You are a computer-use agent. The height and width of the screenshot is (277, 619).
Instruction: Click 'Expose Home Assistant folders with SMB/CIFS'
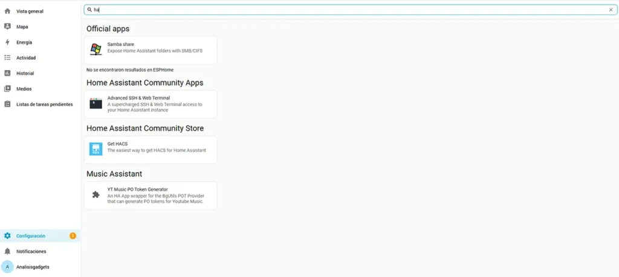pos(155,51)
